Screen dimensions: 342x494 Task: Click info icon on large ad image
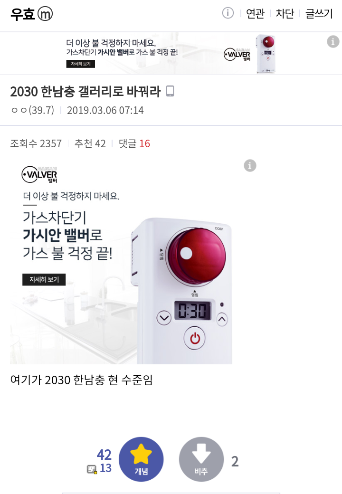pyautogui.click(x=250, y=165)
